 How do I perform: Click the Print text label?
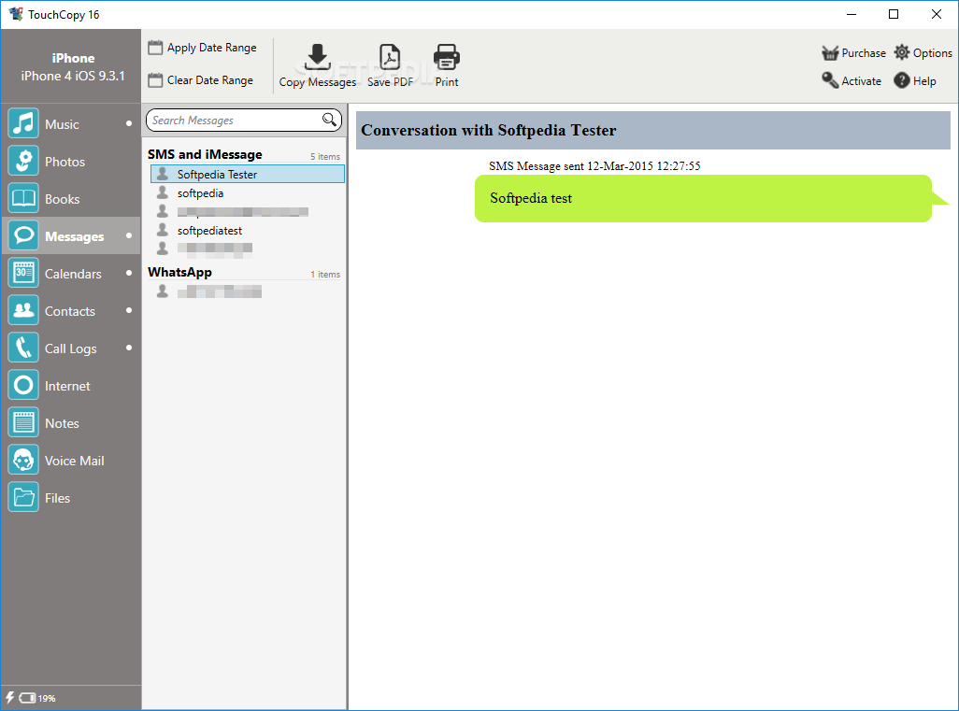[447, 82]
